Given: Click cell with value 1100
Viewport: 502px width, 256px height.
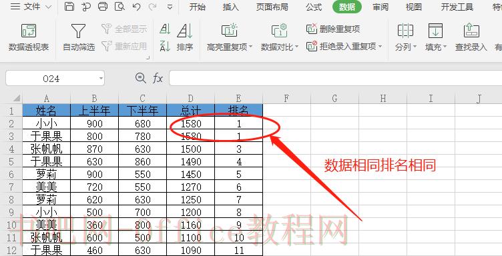Looking at the screenshot, I should click(191, 237).
